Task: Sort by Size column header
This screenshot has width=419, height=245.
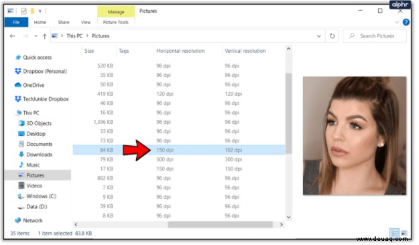Action: [x=89, y=51]
